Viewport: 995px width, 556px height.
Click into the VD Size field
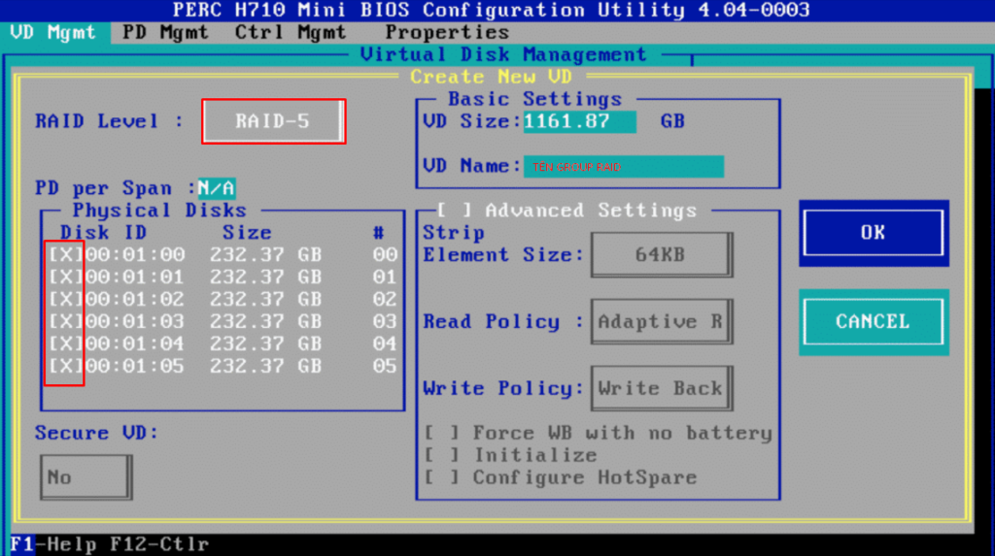pyautogui.click(x=579, y=122)
